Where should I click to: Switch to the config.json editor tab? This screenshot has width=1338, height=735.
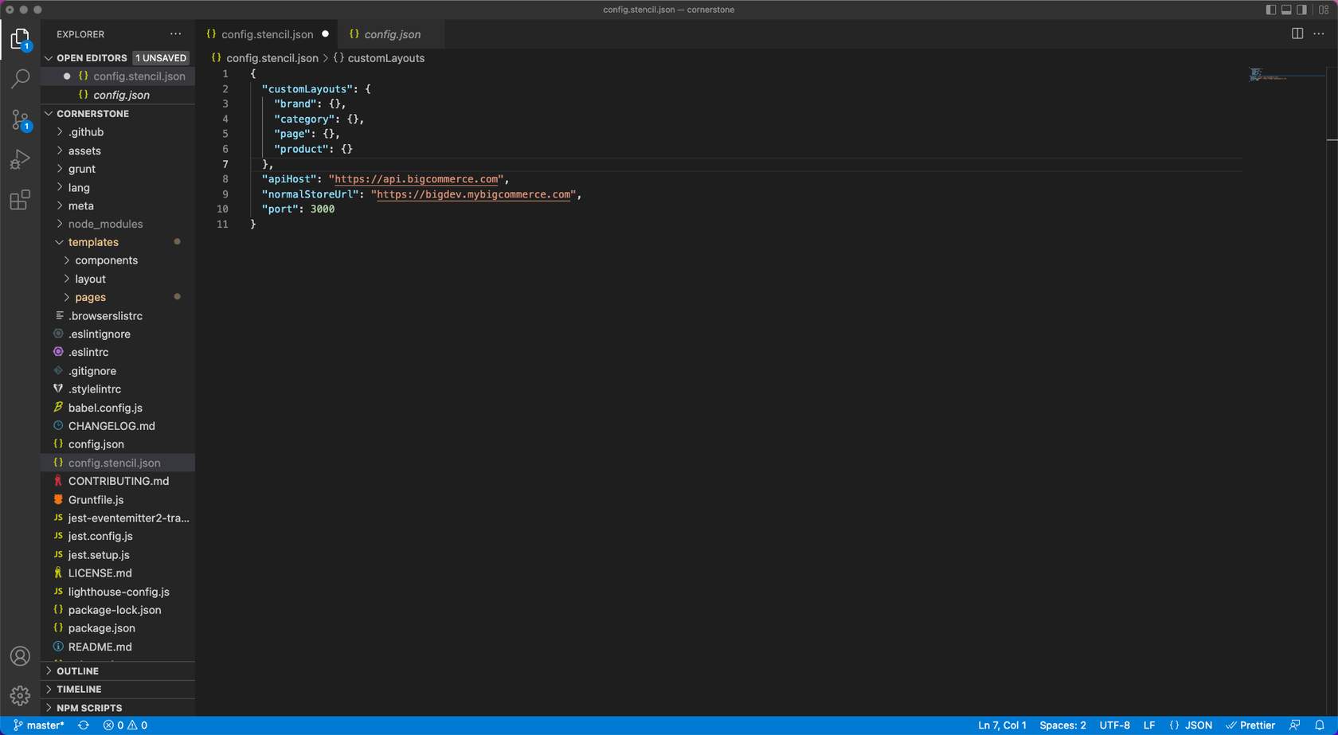[x=392, y=34]
